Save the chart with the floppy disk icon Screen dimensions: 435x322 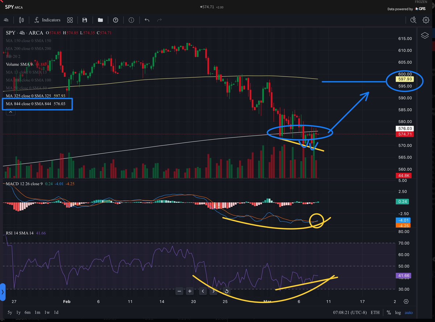(x=85, y=20)
